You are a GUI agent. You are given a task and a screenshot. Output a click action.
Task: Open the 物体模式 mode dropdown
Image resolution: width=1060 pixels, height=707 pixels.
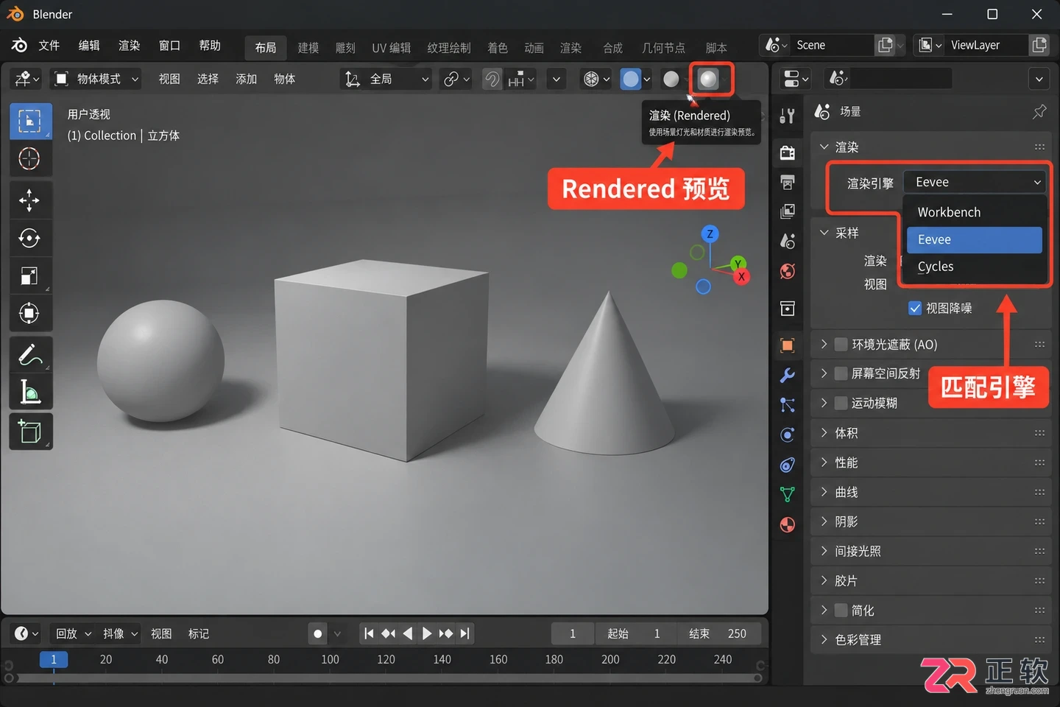tap(96, 79)
